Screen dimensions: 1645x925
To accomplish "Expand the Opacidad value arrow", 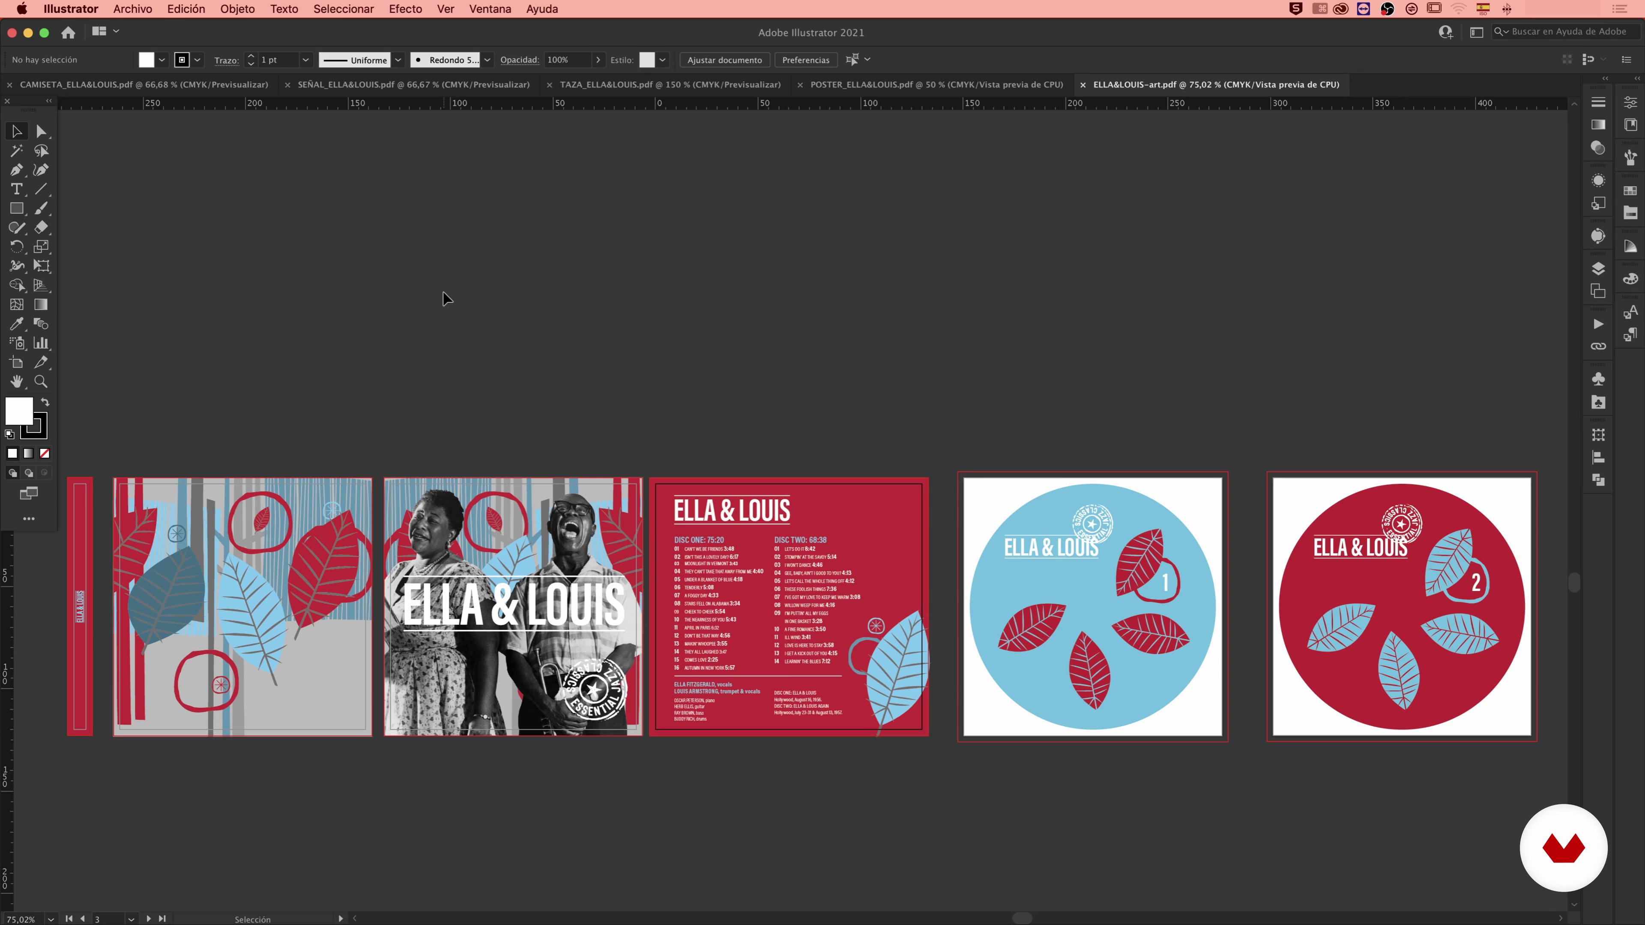I will [598, 60].
